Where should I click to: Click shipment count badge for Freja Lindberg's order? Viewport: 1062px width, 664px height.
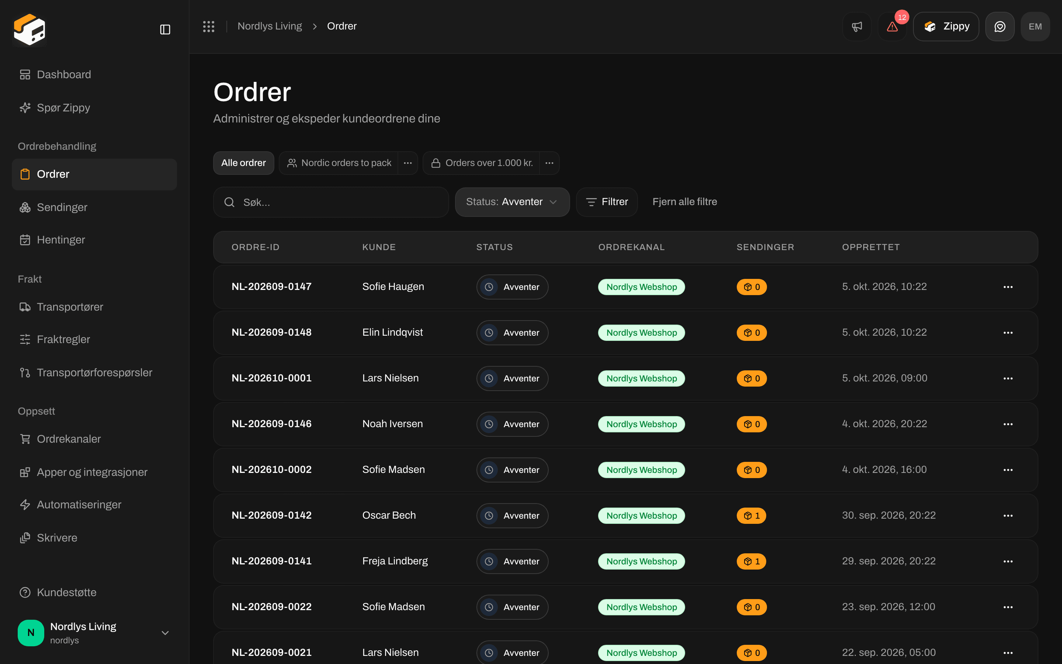[x=751, y=561]
